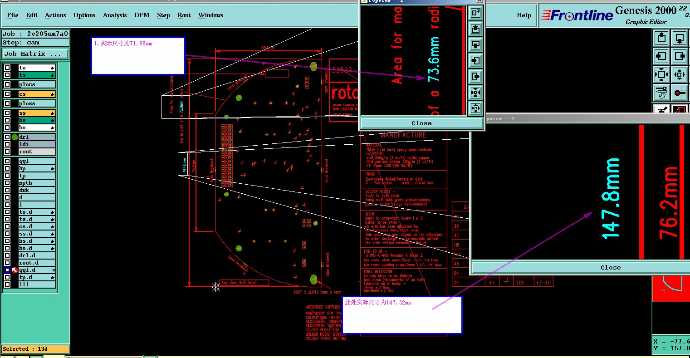Click pan up icon in popview 2

(475, 29)
